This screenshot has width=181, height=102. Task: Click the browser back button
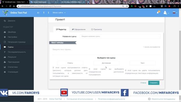tap(3, 6)
